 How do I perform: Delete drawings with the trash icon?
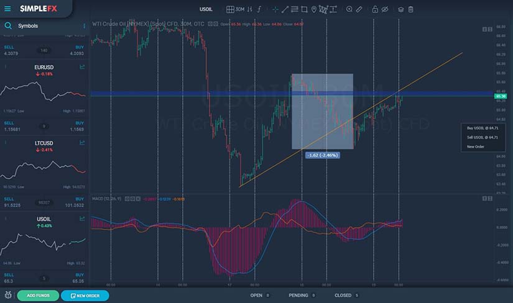tap(410, 9)
